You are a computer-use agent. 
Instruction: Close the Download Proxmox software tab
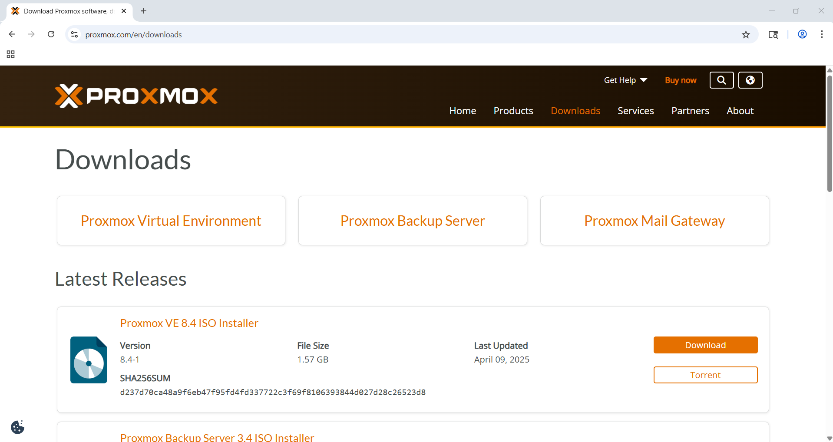124,11
